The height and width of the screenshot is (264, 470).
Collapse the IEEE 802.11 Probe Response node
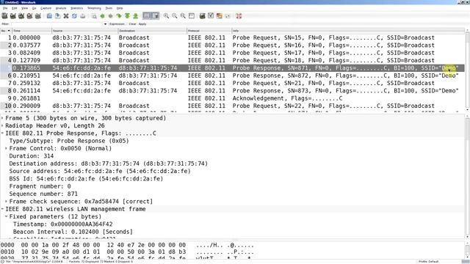click(x=2, y=133)
